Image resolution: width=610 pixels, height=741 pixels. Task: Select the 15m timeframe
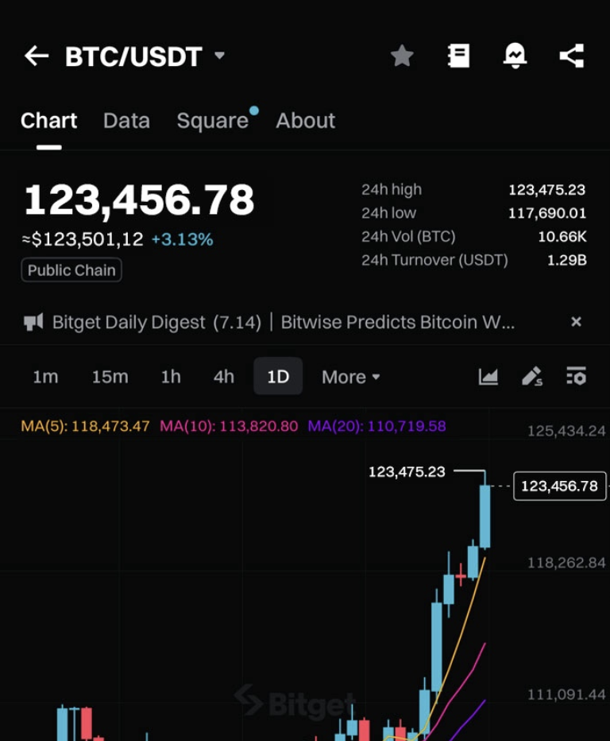tap(110, 377)
